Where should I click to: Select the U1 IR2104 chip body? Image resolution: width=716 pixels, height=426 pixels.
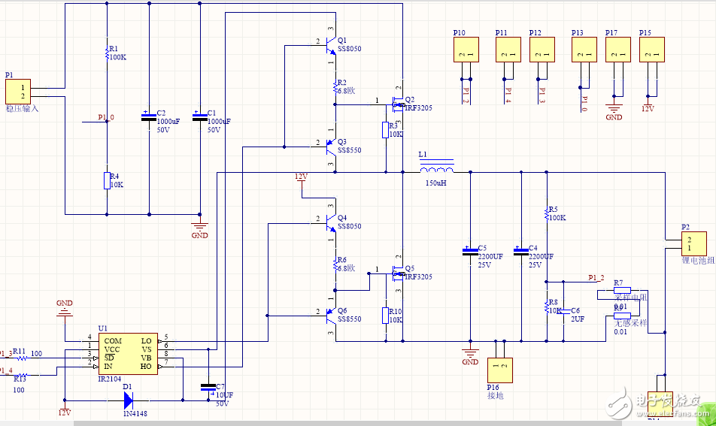click(x=129, y=354)
